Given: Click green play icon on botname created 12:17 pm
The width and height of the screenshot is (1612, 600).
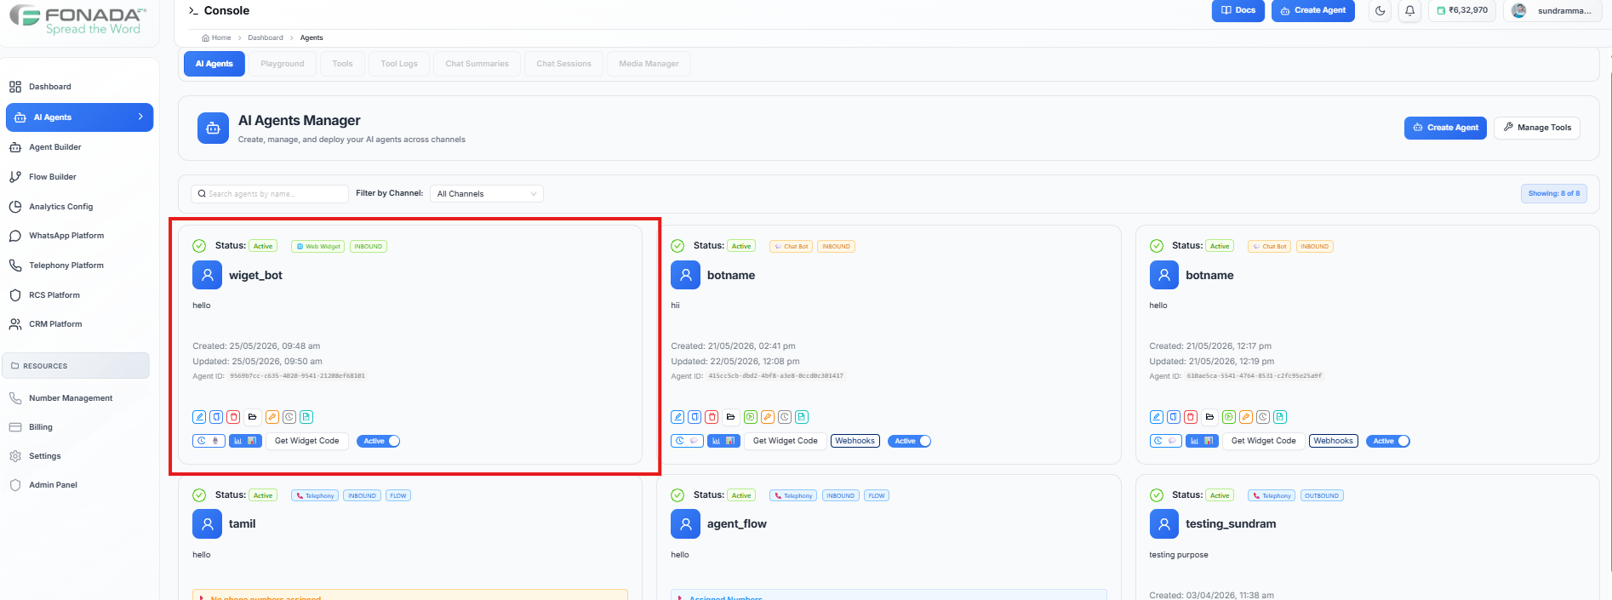Looking at the screenshot, I should click(x=1228, y=417).
